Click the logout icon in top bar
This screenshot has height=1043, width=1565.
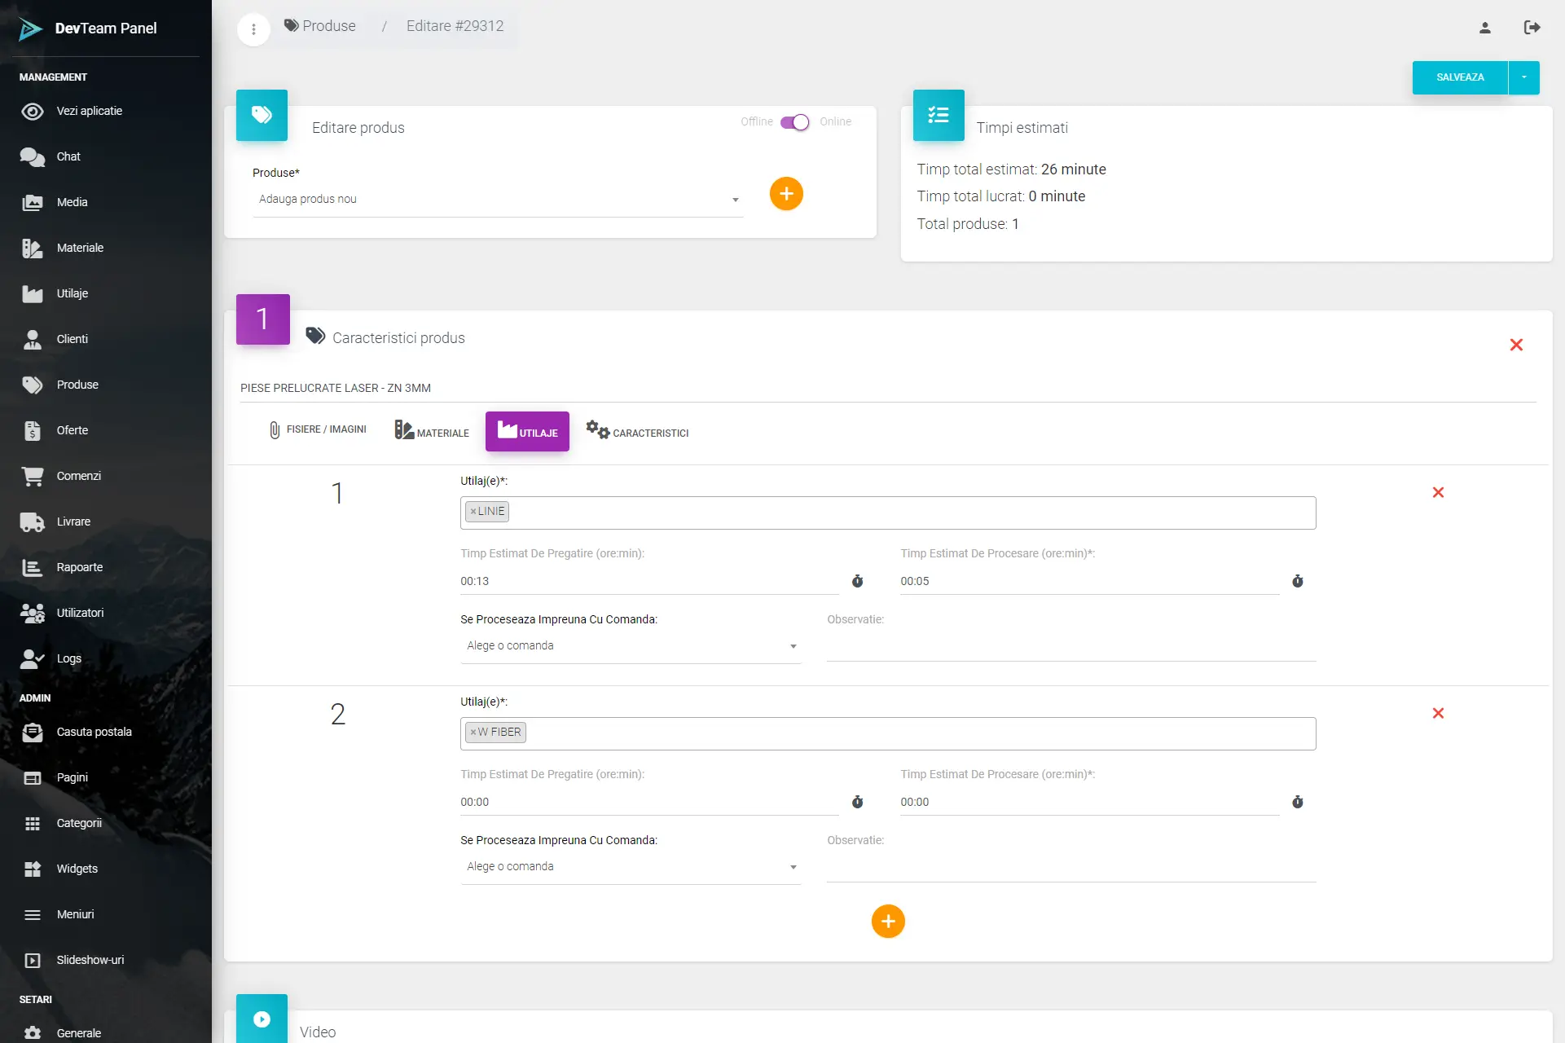point(1532,28)
